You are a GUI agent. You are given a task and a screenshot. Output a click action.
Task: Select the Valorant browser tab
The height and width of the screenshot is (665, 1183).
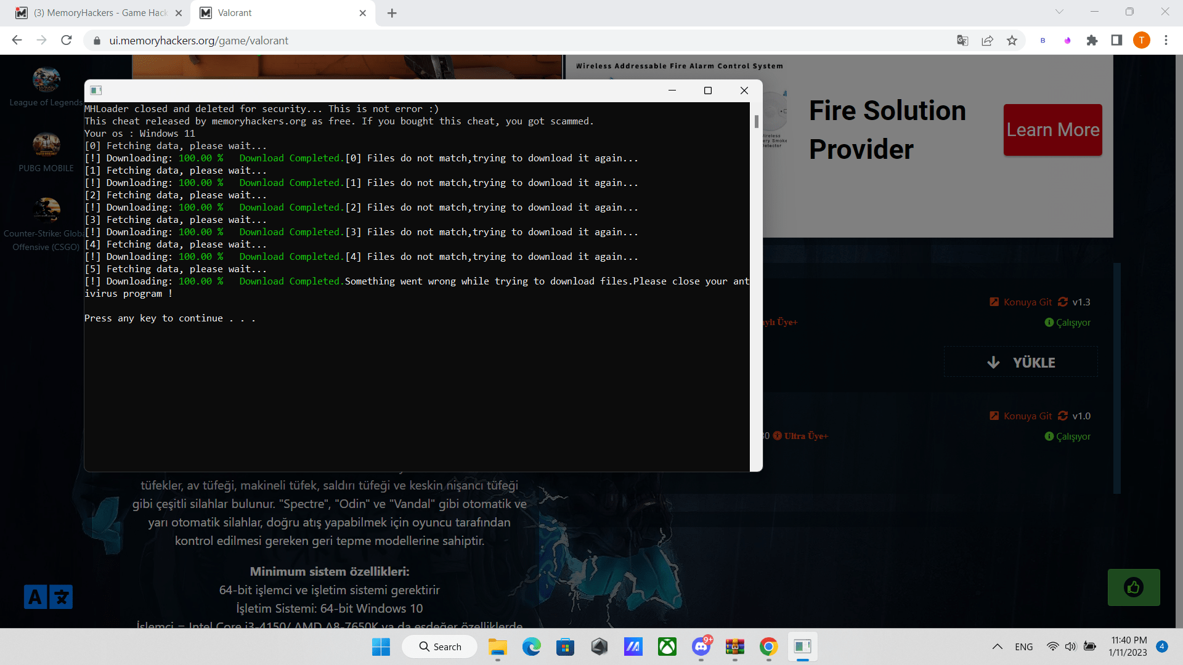click(x=283, y=13)
